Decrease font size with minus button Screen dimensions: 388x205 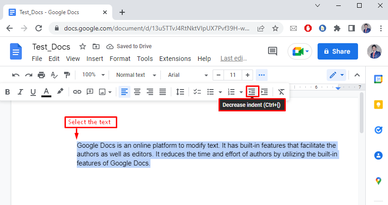tap(218, 75)
